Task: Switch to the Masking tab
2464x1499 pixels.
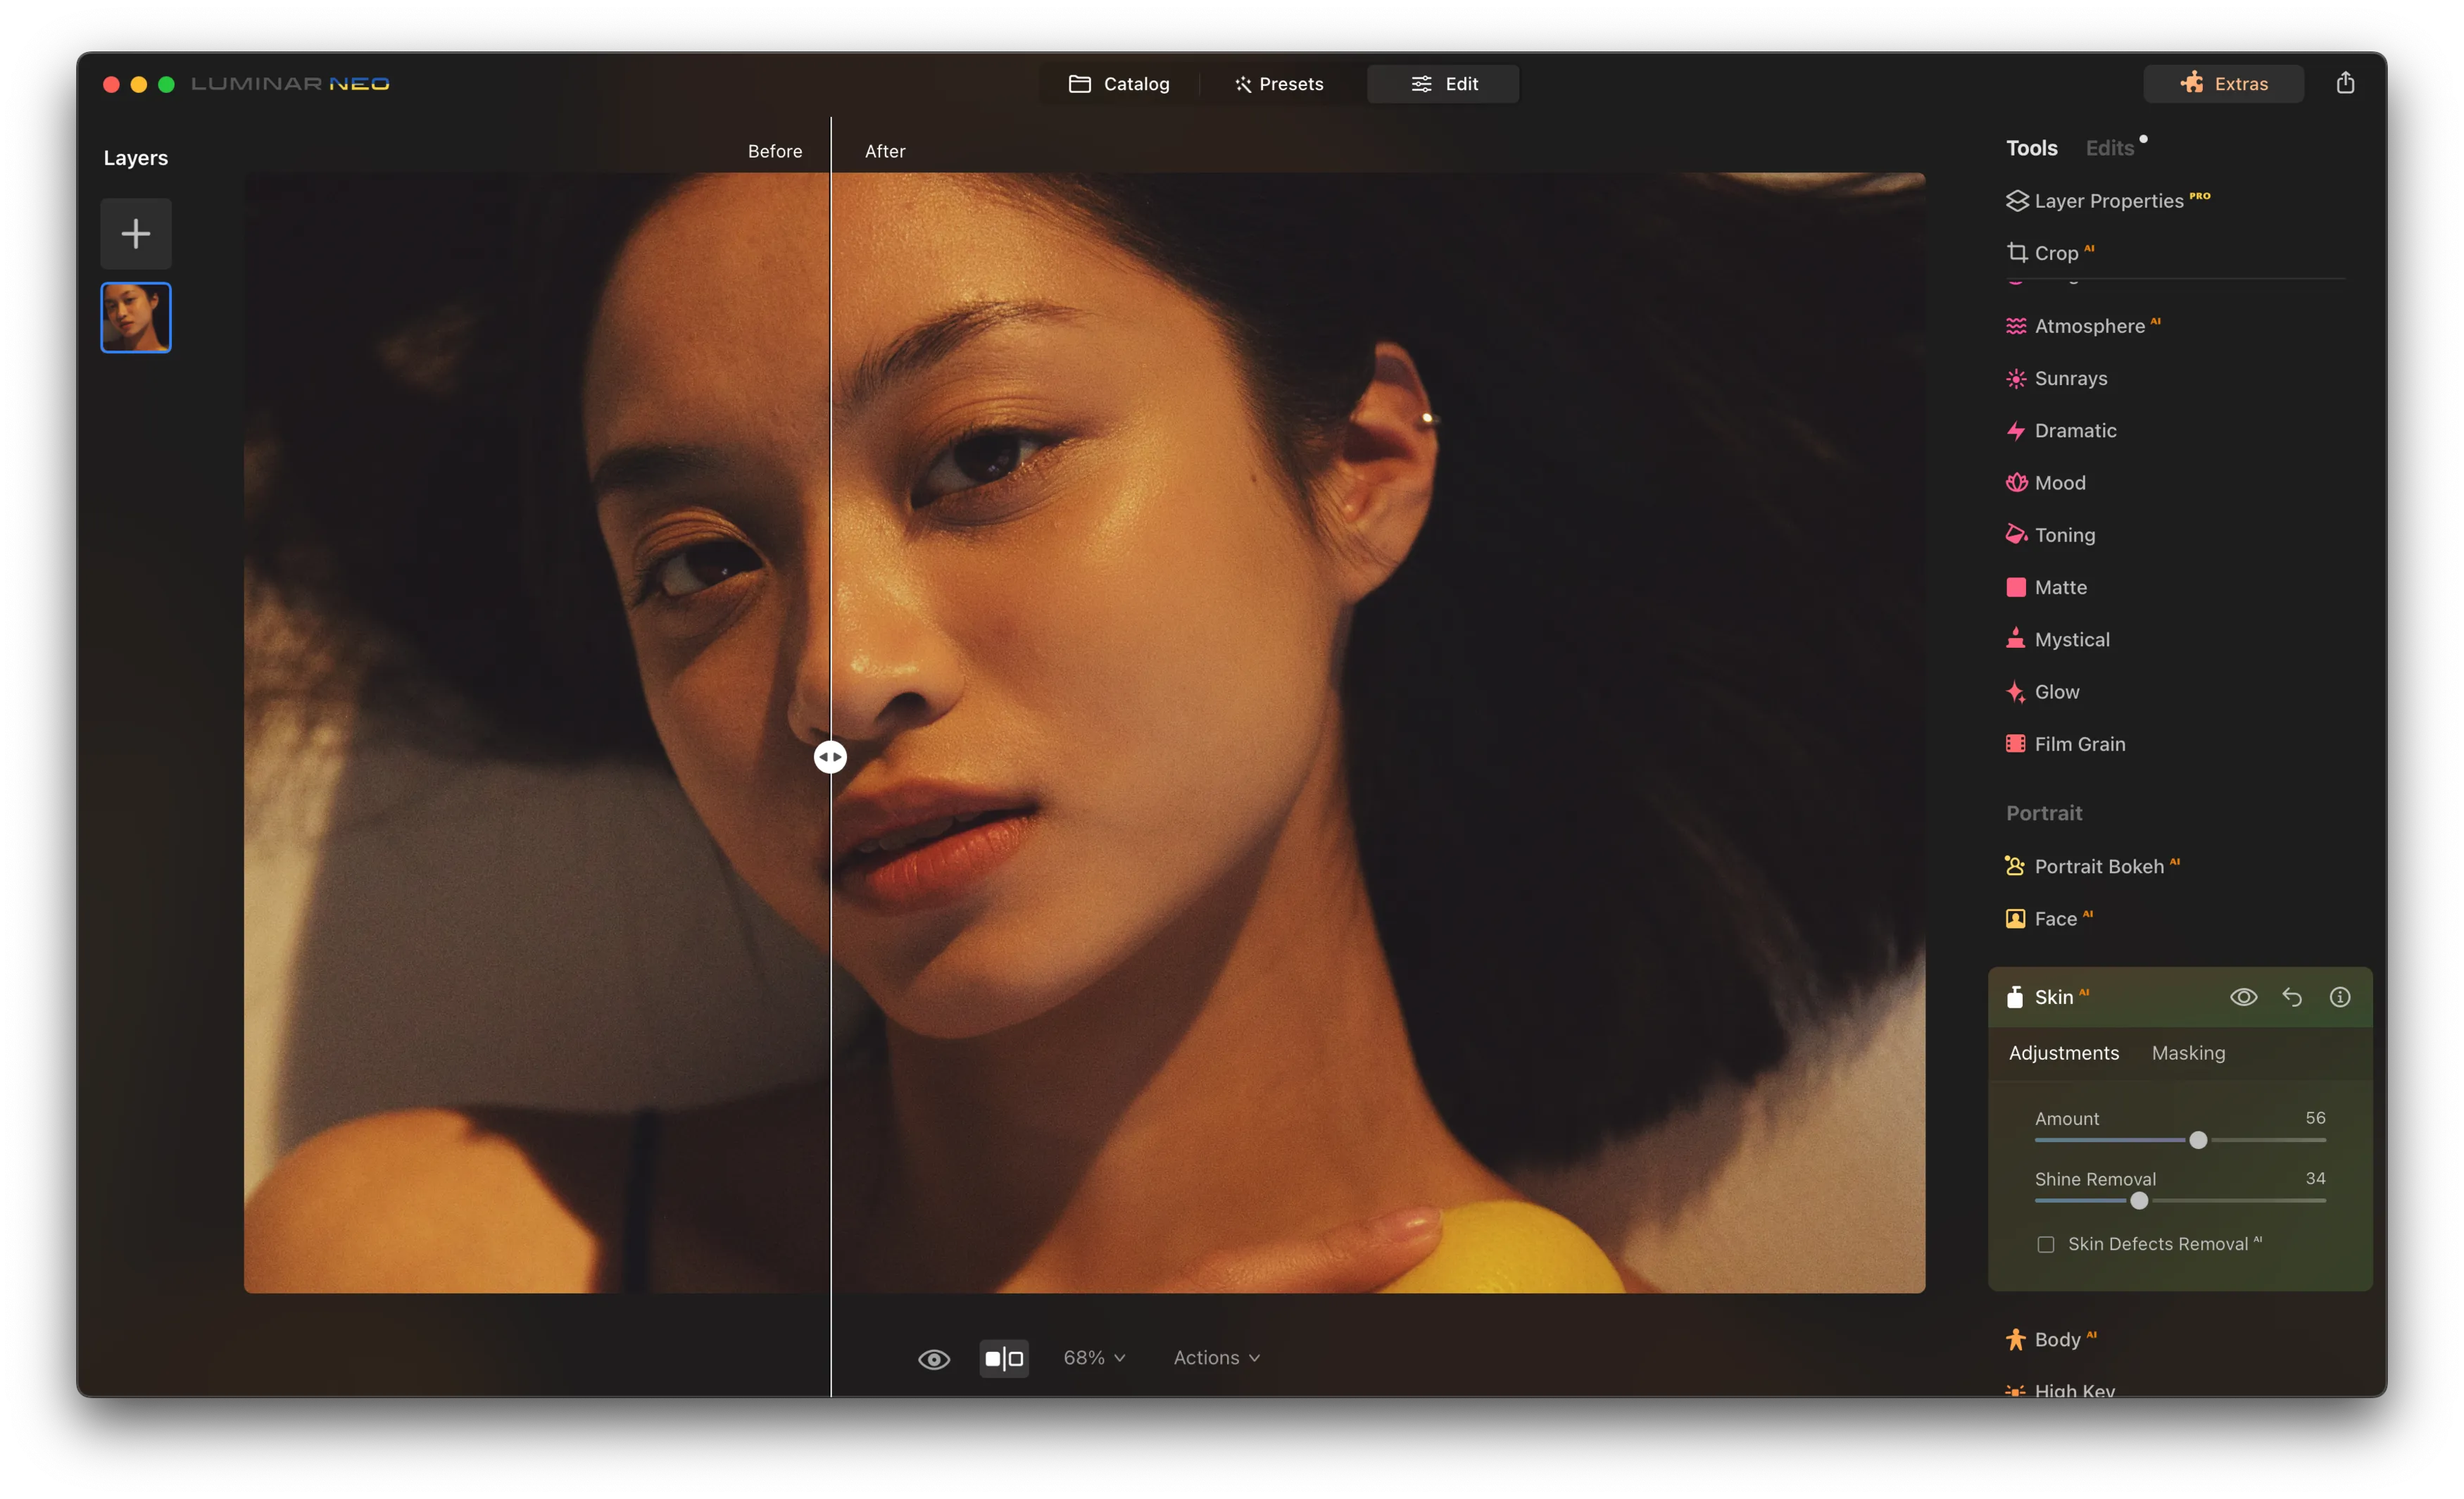Action: point(2188,1053)
